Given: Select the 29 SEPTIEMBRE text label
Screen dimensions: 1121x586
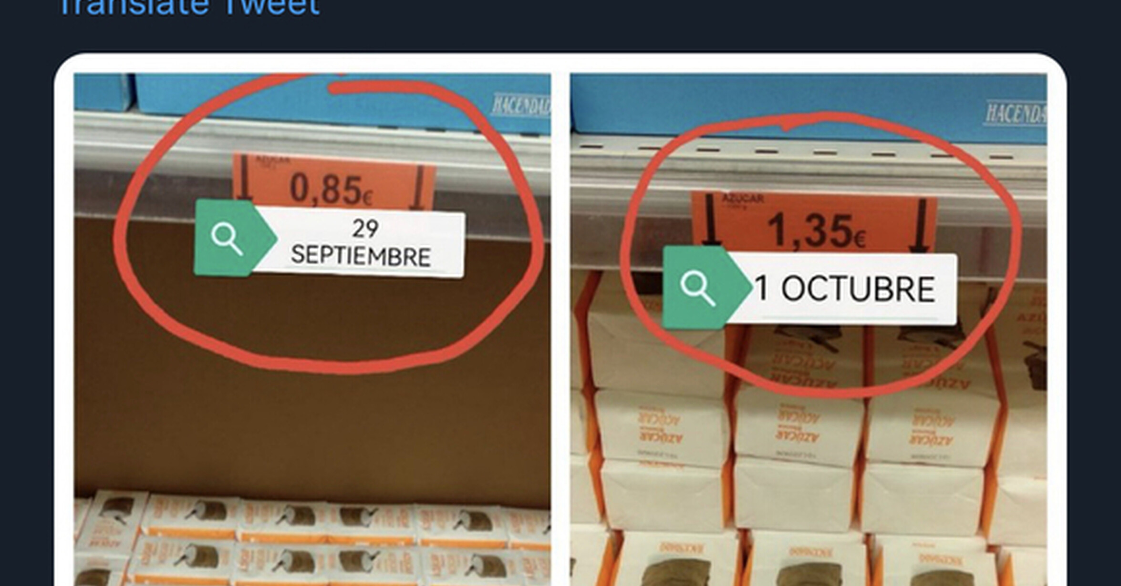Looking at the screenshot, I should pyautogui.click(x=361, y=243).
